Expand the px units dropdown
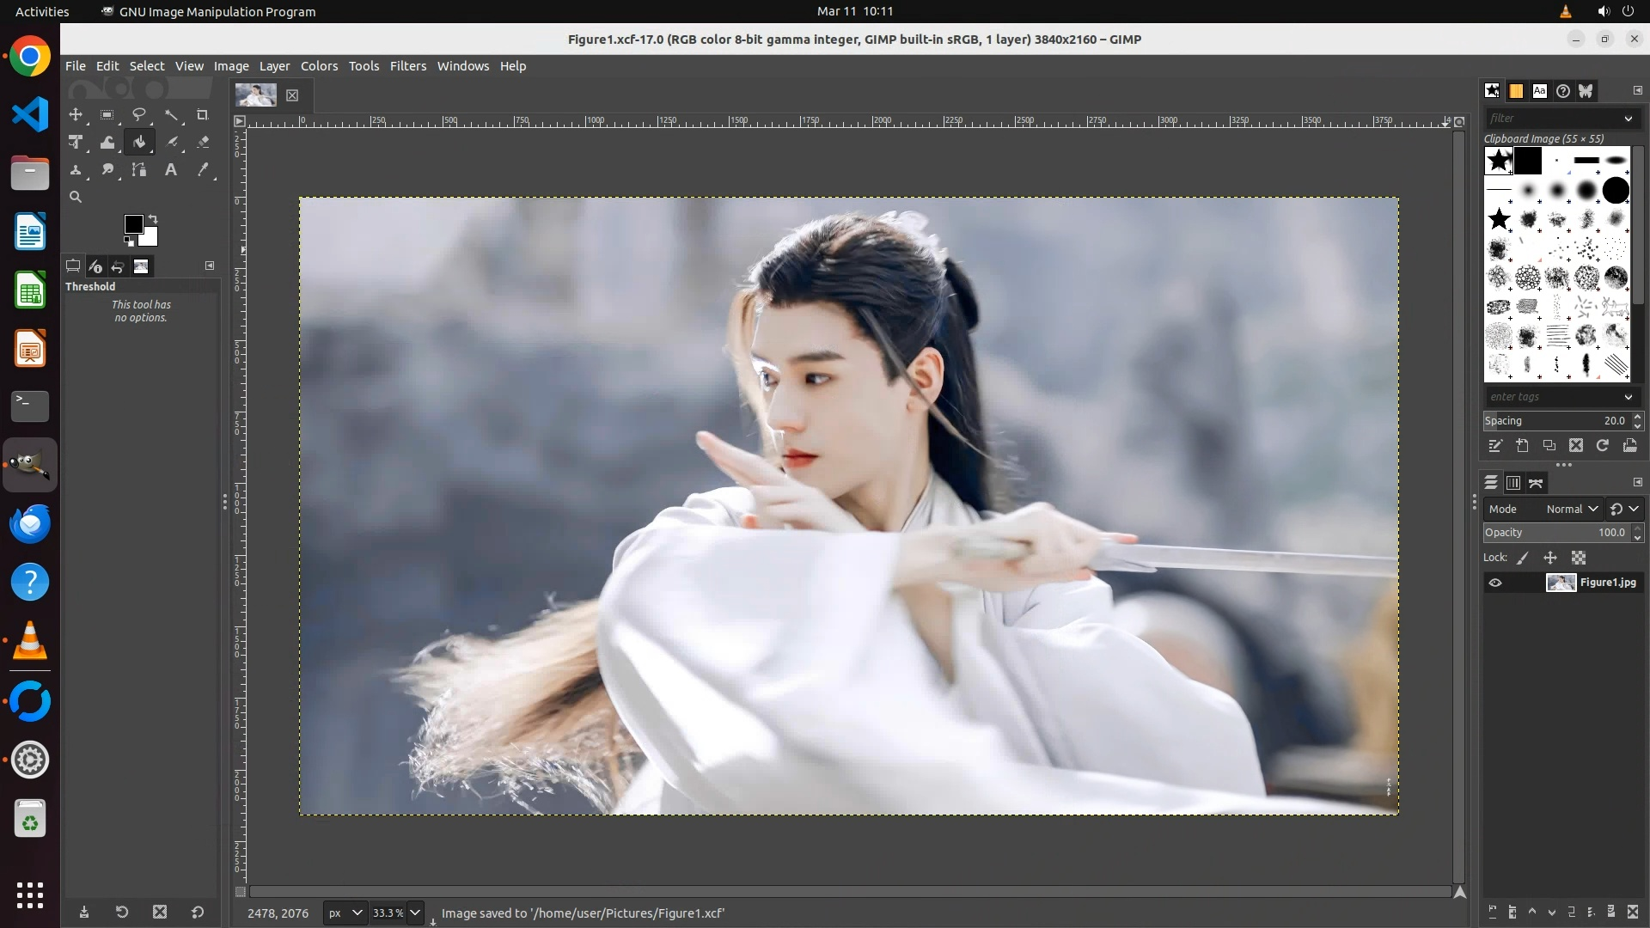This screenshot has width=1650, height=928. (345, 913)
